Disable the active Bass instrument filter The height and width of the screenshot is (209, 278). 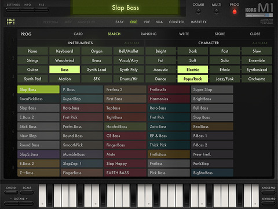point(64,70)
